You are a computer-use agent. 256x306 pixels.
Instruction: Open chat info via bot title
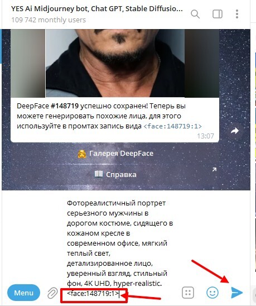pyautogui.click(x=97, y=9)
